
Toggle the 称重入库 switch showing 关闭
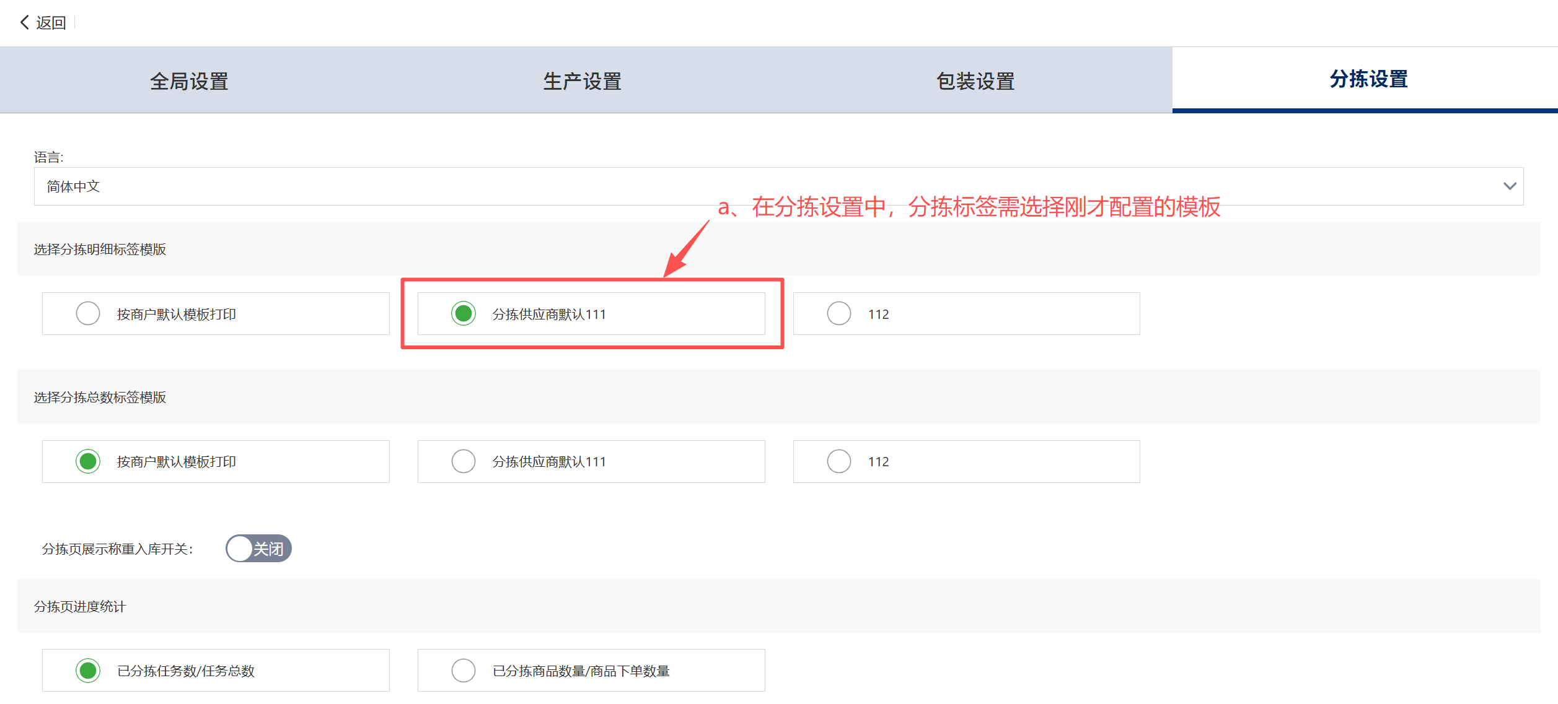point(258,549)
